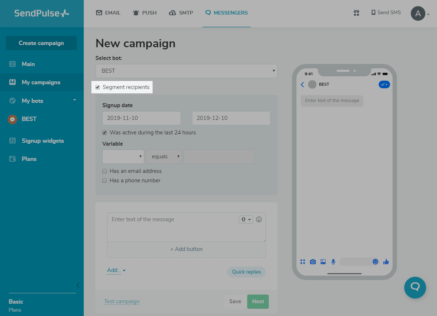The image size is (437, 316).
Task: Click the Signup date end field
Action: (231, 118)
